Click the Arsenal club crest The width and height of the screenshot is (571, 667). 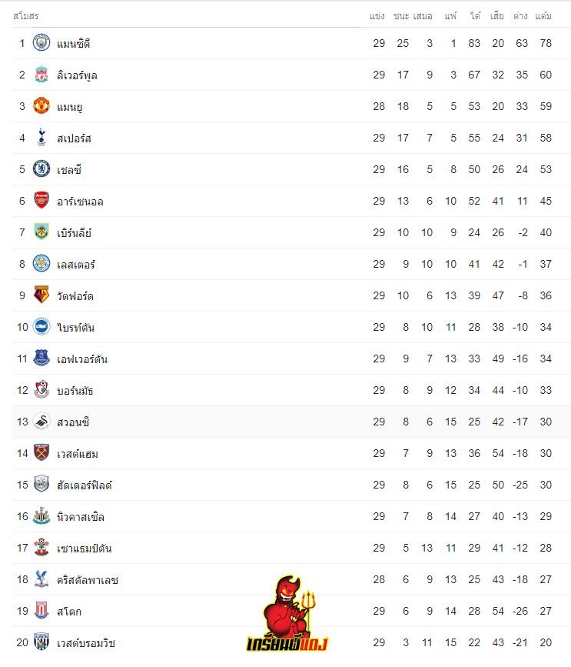point(41,200)
